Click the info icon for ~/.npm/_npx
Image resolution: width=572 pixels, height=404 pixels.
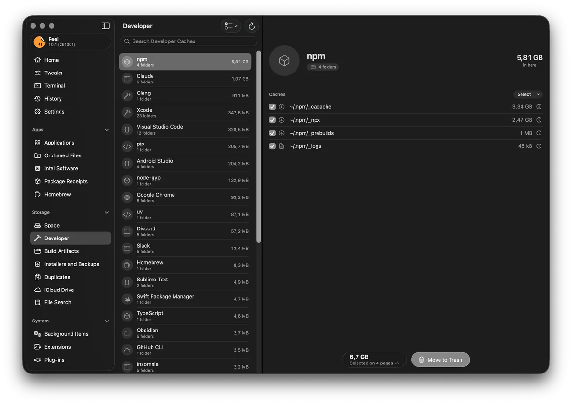[539, 120]
